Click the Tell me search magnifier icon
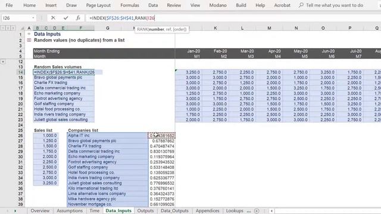Image resolution: width=381 pixels, height=214 pixels. 301,5
